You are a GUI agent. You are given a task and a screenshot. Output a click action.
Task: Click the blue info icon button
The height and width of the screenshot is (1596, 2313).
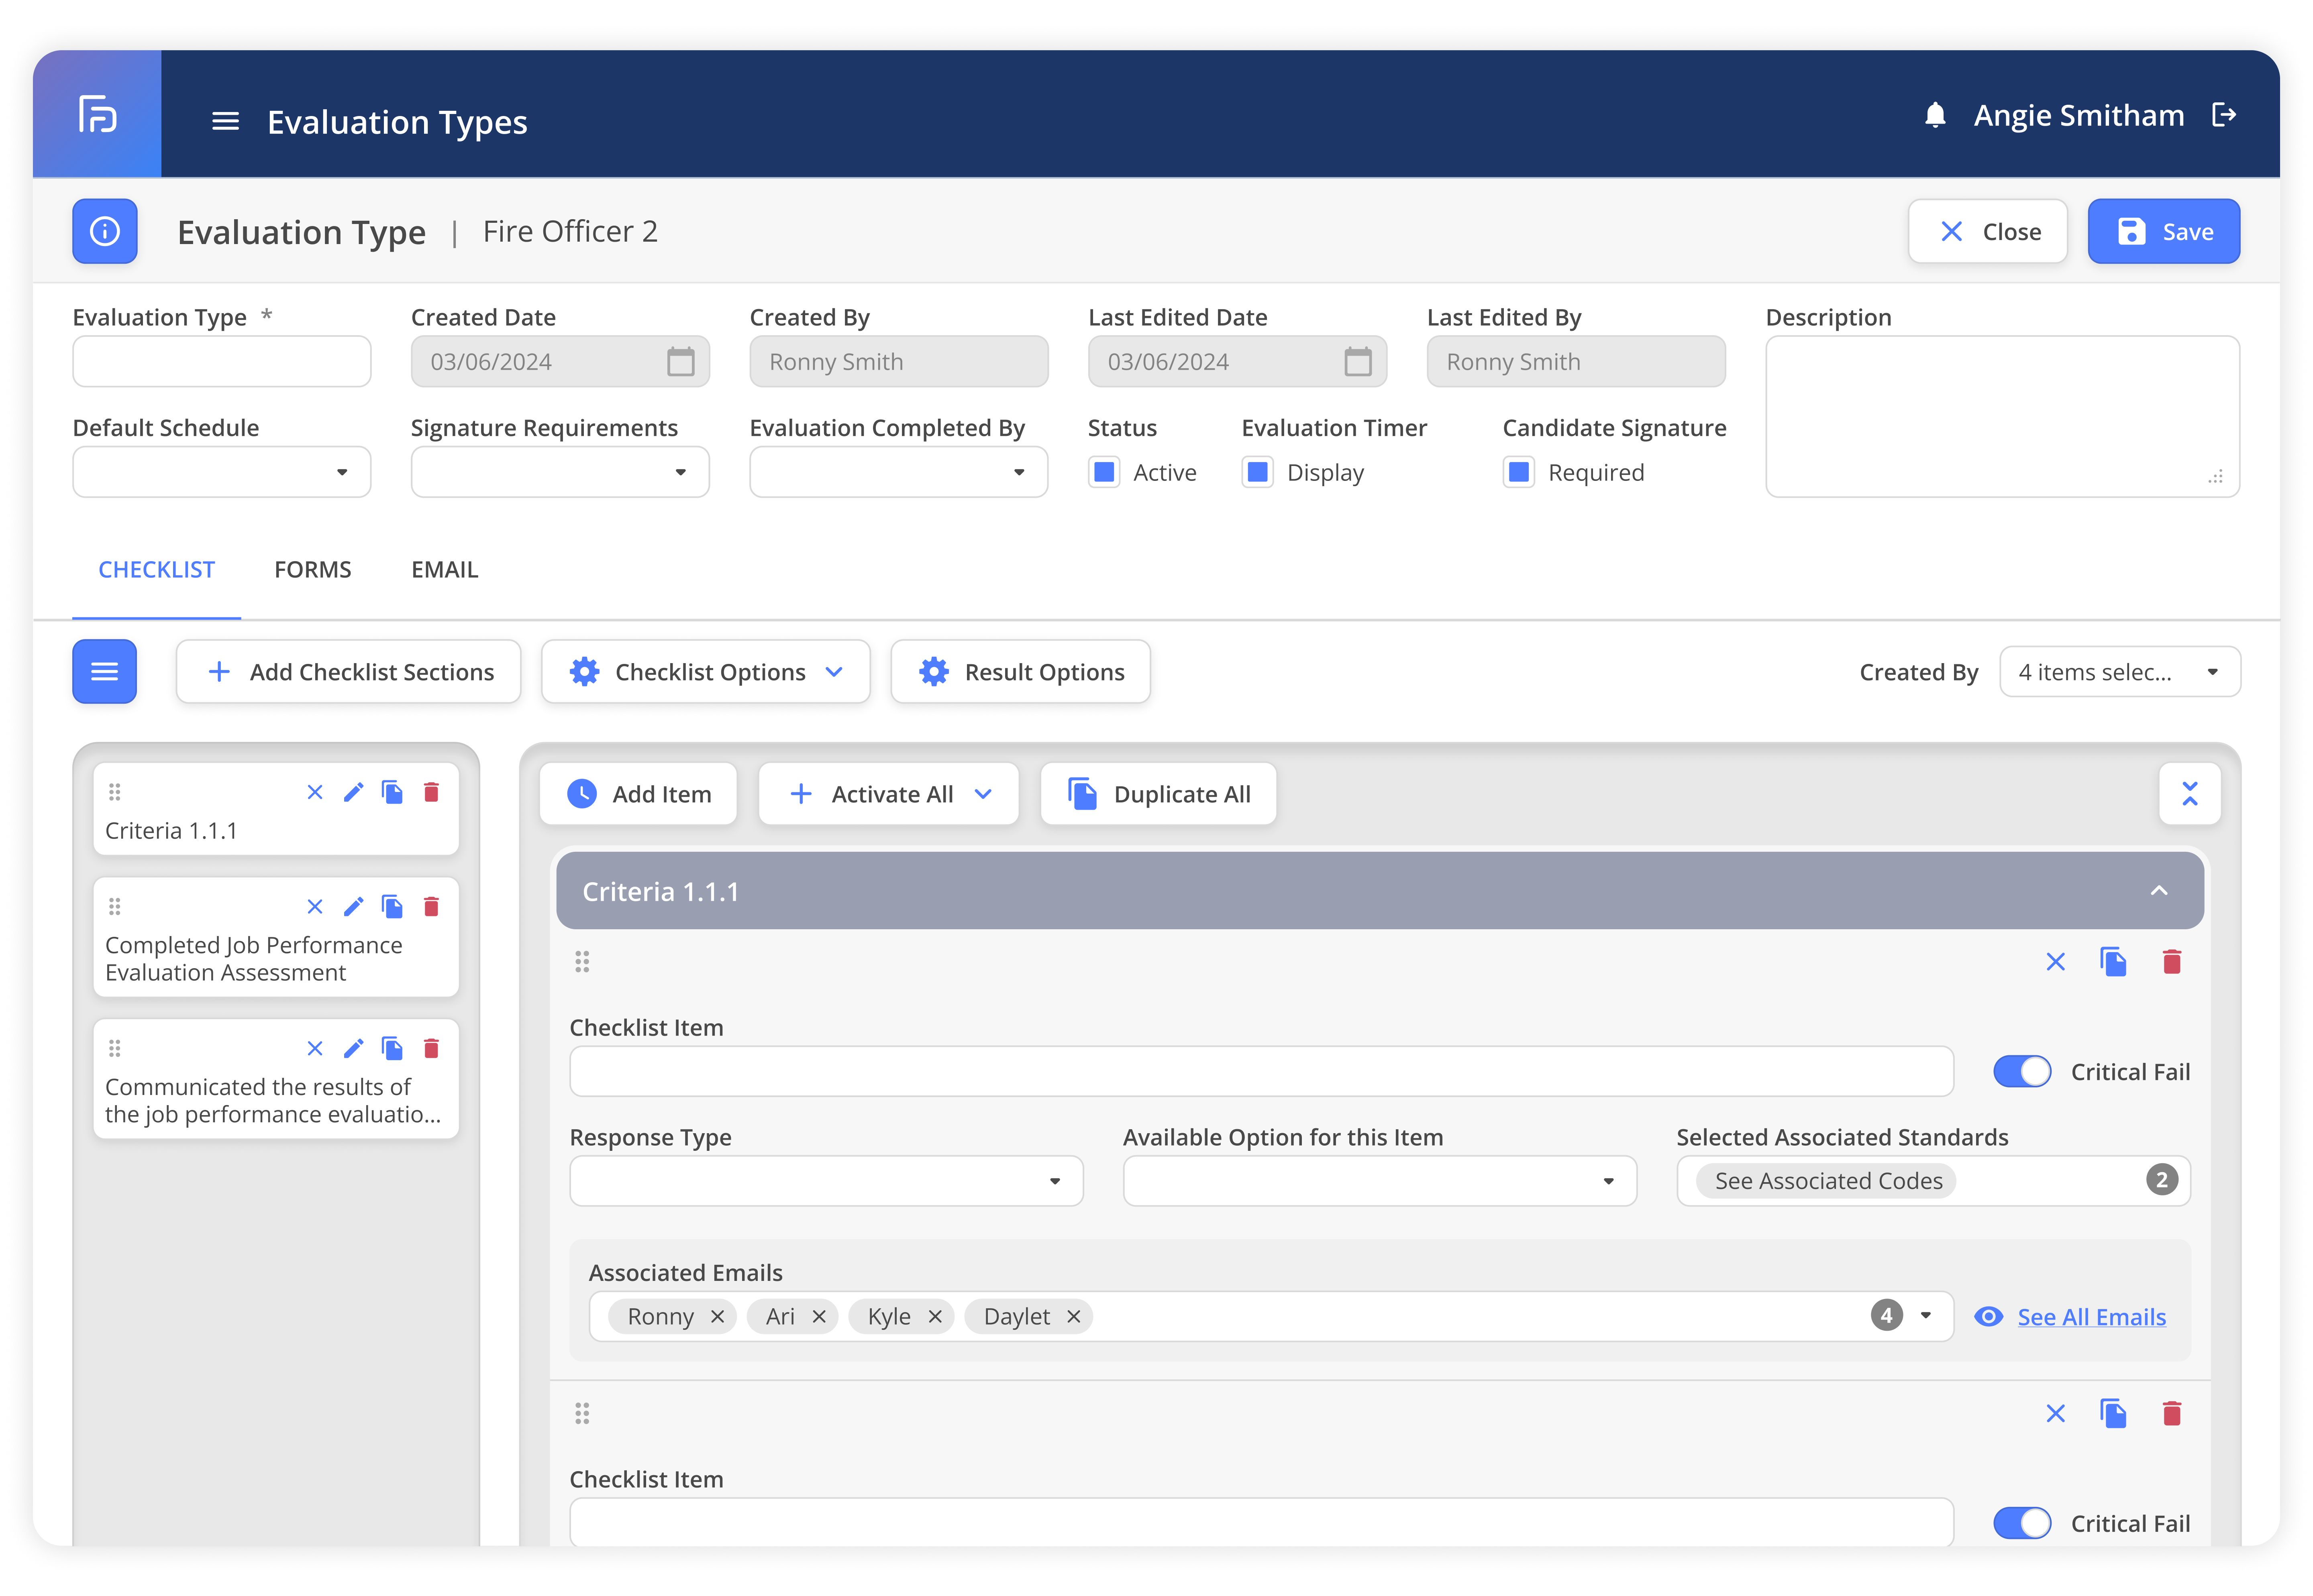pyautogui.click(x=105, y=231)
